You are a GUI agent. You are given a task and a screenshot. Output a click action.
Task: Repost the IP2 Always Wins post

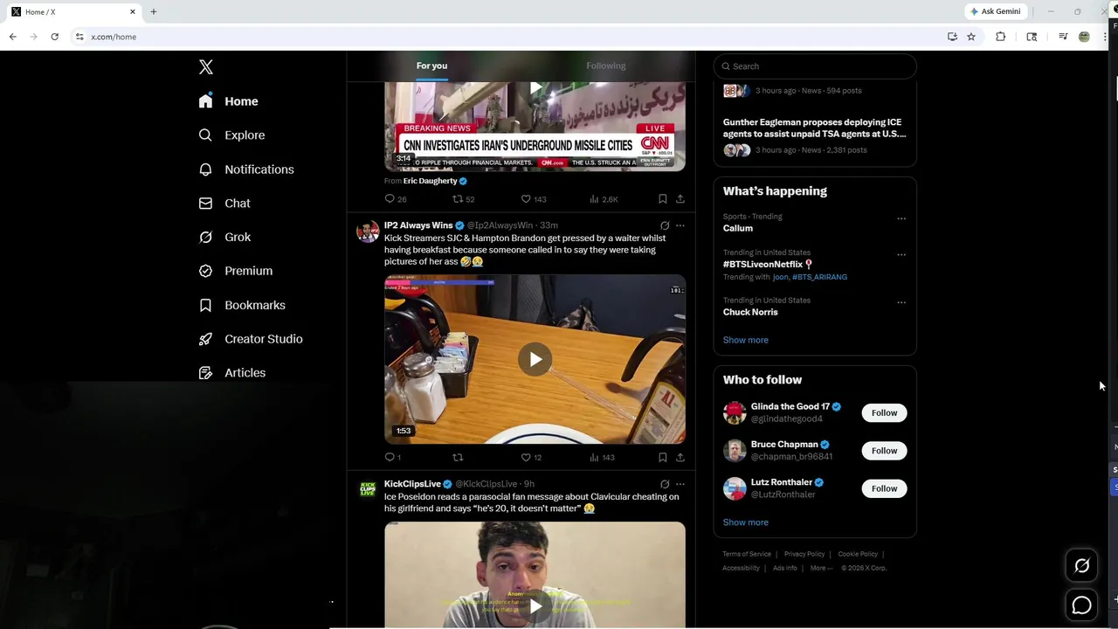[458, 457]
